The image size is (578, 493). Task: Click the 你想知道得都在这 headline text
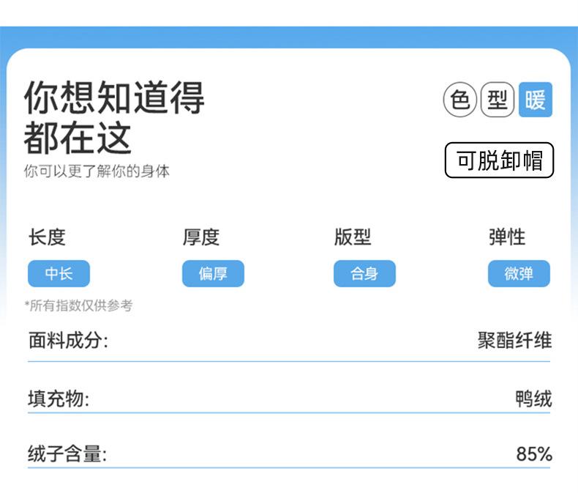(114, 117)
